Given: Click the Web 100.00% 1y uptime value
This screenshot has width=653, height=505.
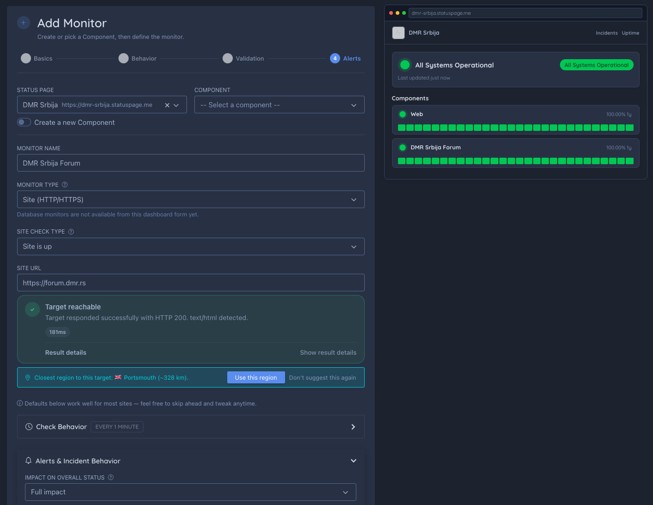Looking at the screenshot, I should (619, 114).
